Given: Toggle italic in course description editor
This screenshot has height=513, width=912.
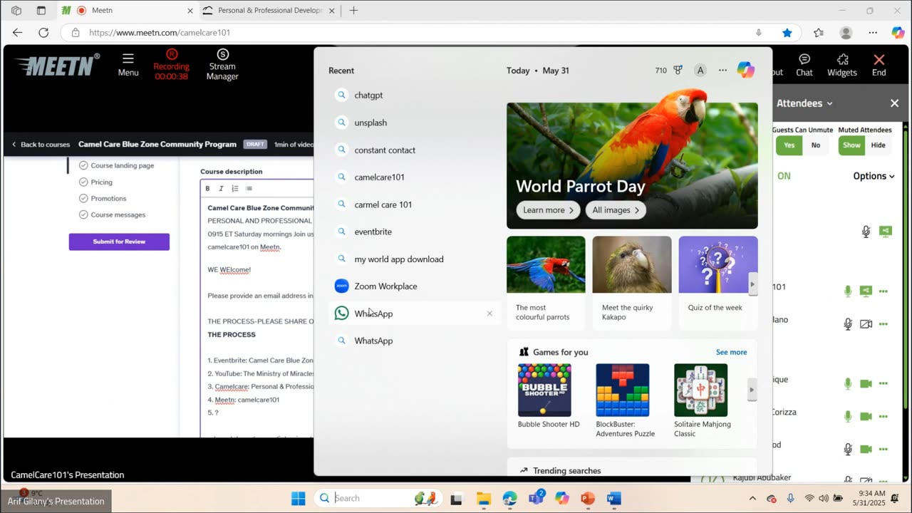Looking at the screenshot, I should pos(221,188).
